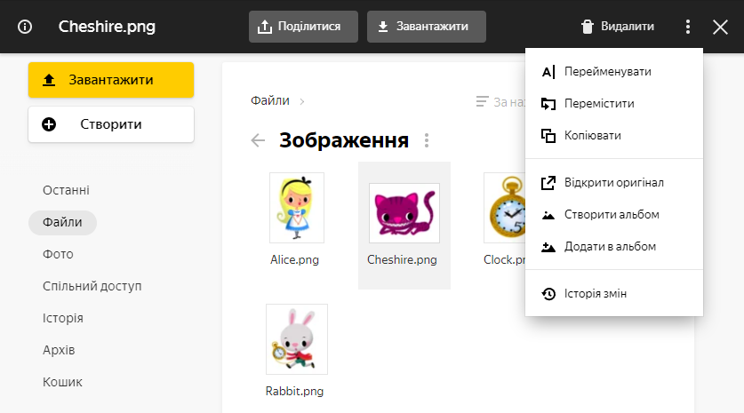The image size is (744, 413).
Task: Click the Rabbit.png file name
Action: [x=294, y=391]
